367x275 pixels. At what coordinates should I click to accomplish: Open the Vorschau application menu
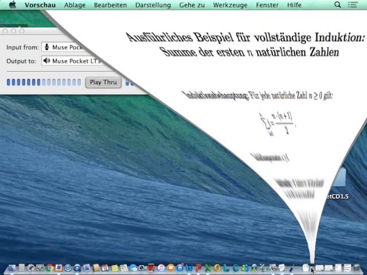(40, 5)
